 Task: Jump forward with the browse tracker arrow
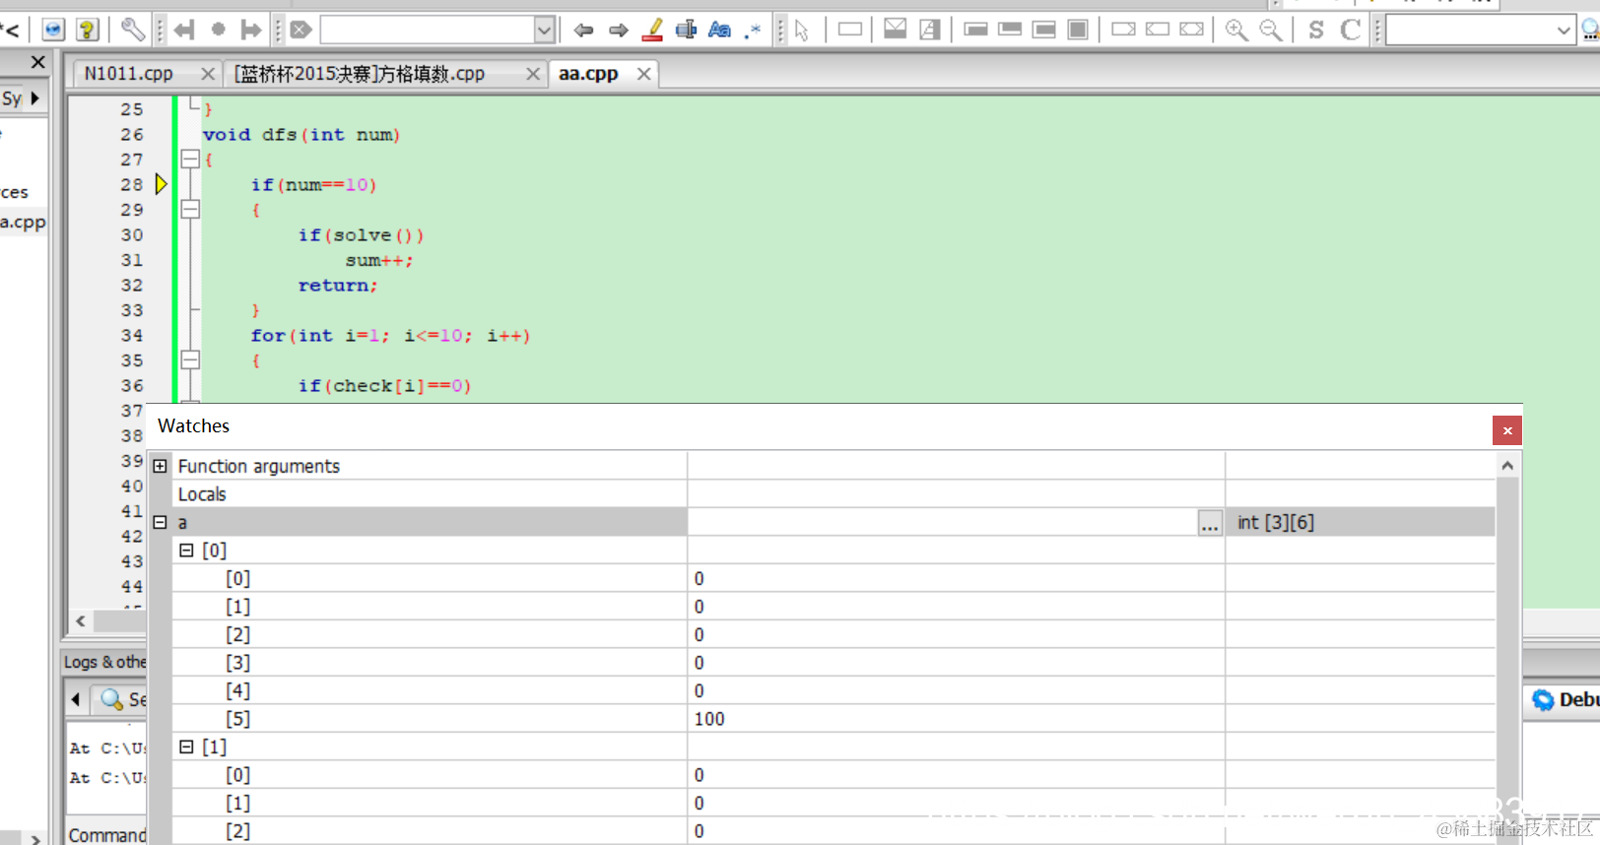pos(251,31)
